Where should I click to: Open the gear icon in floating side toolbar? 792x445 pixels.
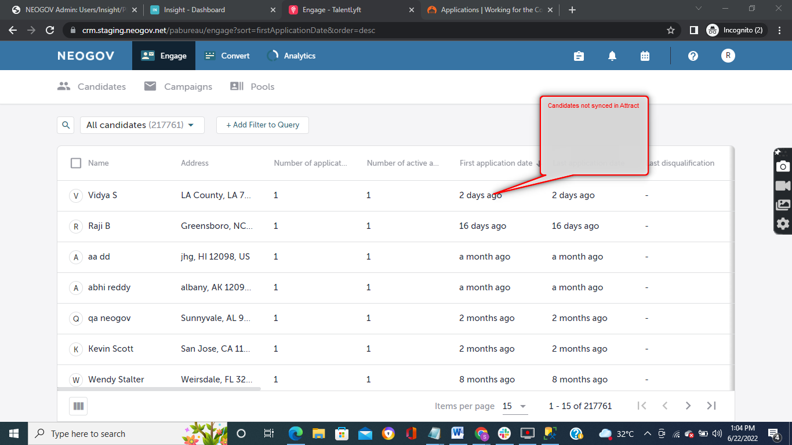(x=783, y=224)
